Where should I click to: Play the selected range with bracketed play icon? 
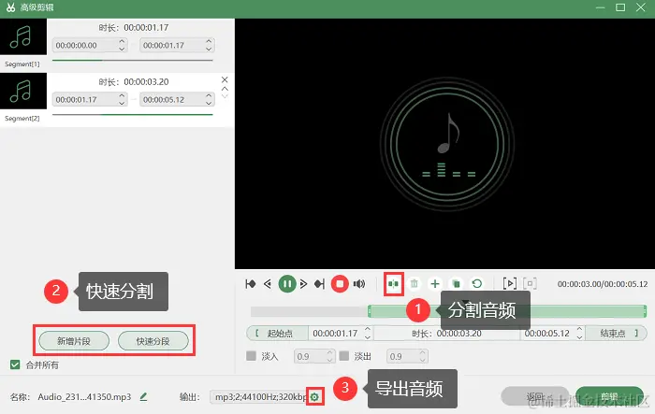(x=510, y=284)
